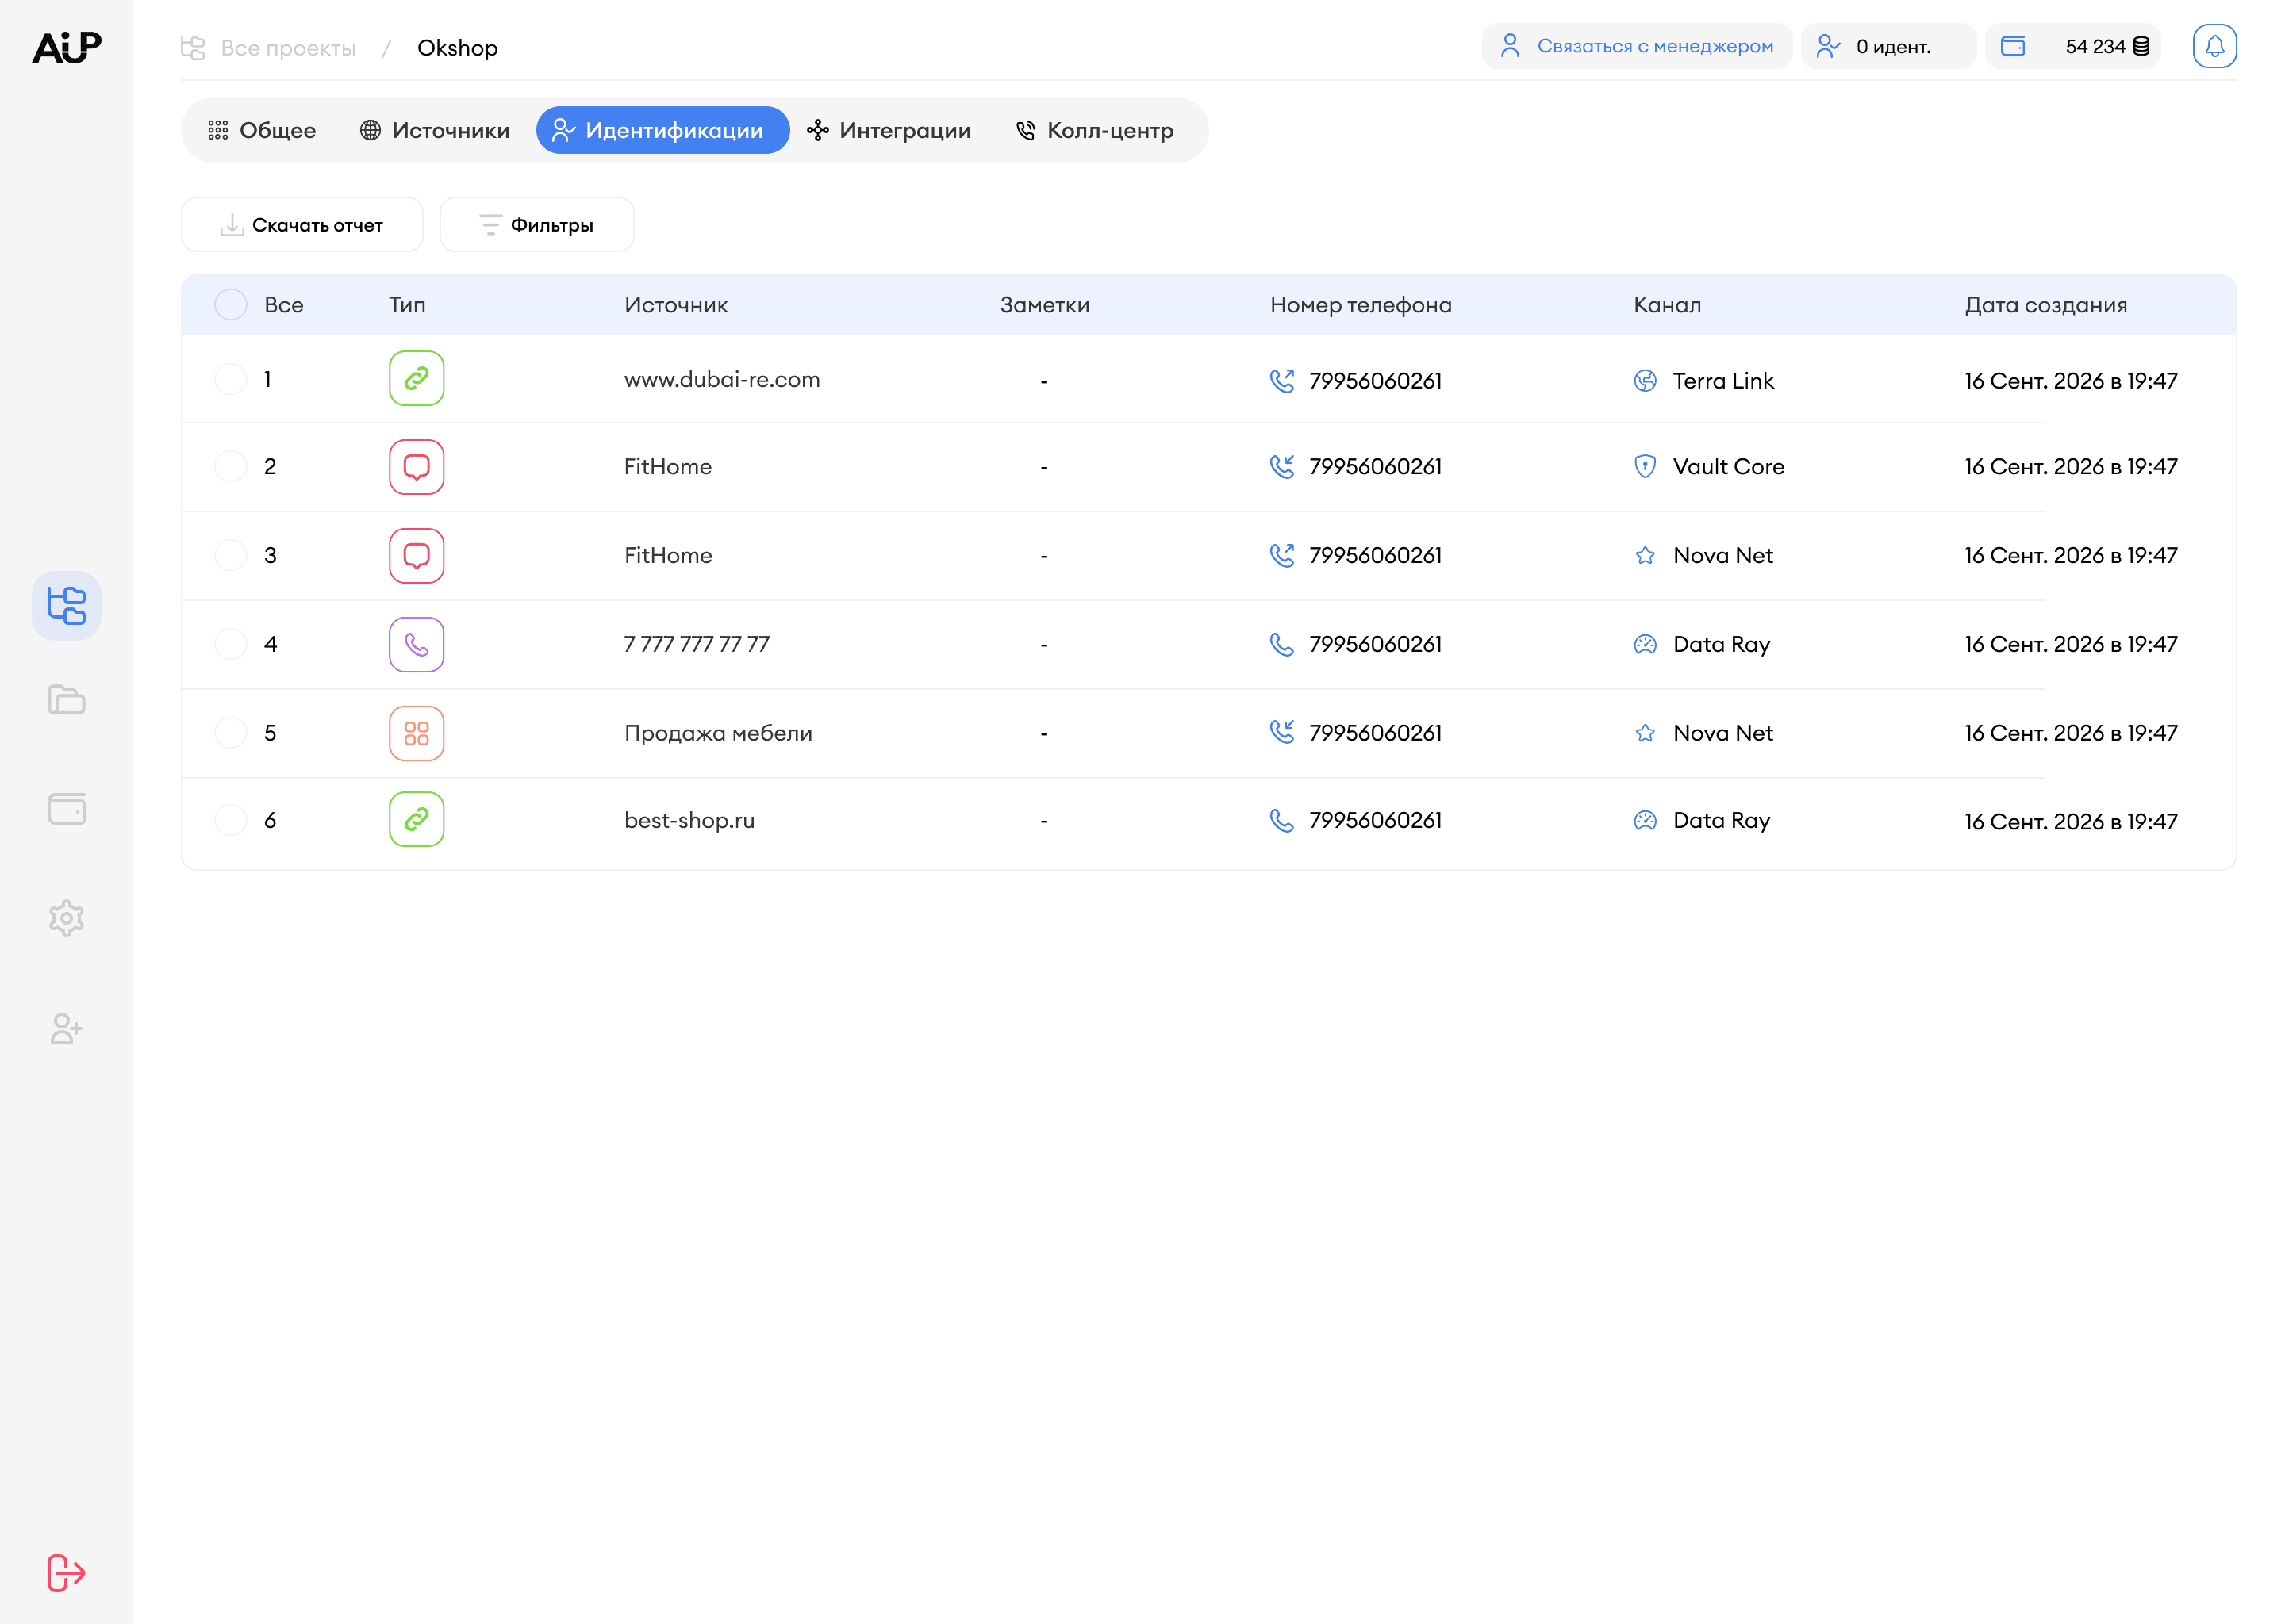Open notifications via the bell icon
The height and width of the screenshot is (1624, 2285).
2214,45
